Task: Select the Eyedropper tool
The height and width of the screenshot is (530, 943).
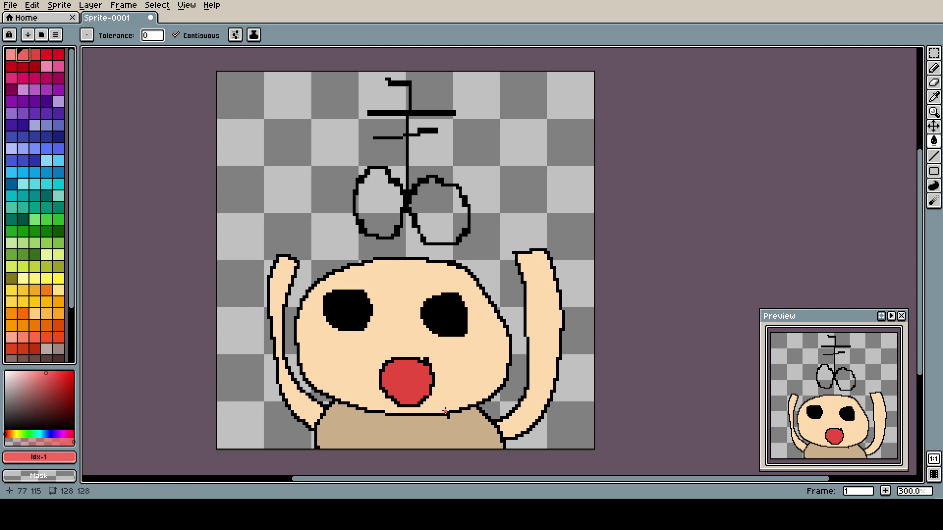Action: point(934,98)
